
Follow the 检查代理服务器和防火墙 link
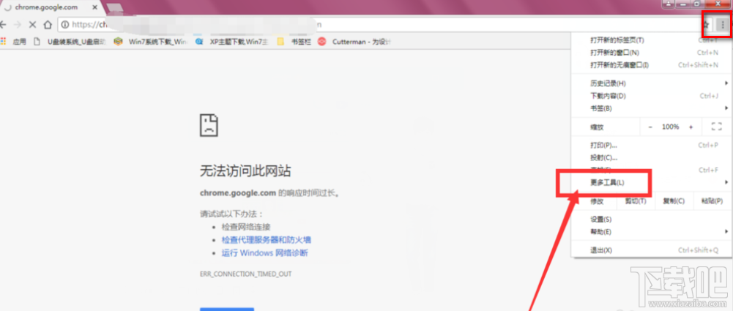[267, 240]
